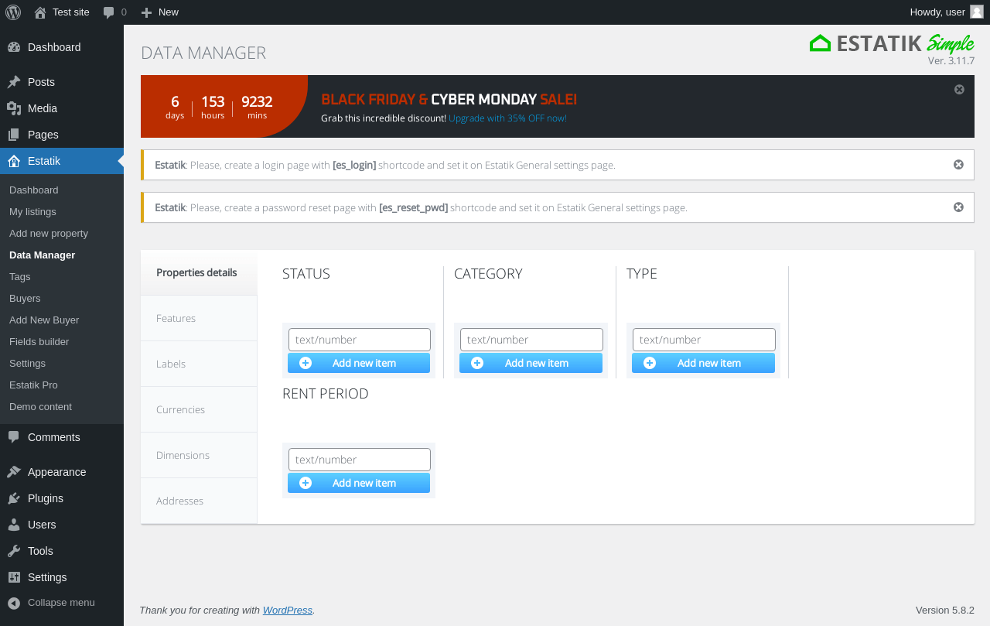
Task: Open Fields builder
Action: coord(62,341)
